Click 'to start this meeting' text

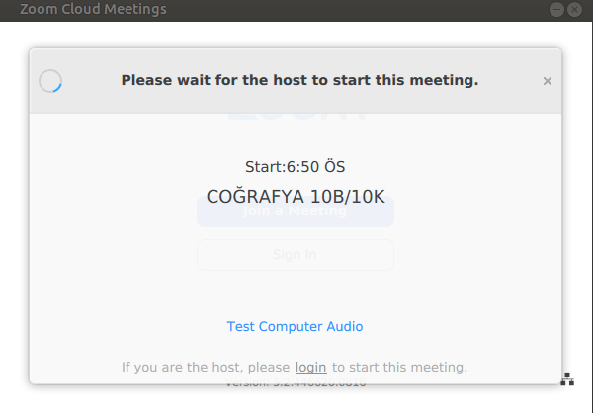point(399,367)
